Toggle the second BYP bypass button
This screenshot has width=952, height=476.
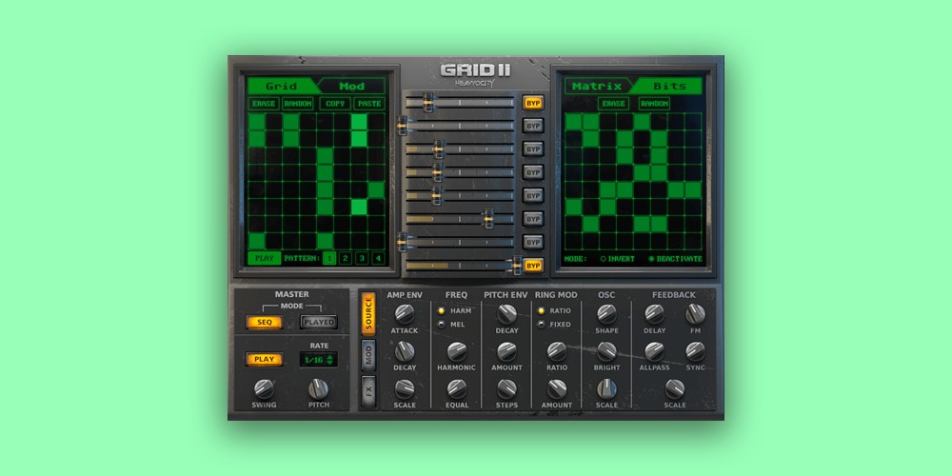[x=533, y=126]
